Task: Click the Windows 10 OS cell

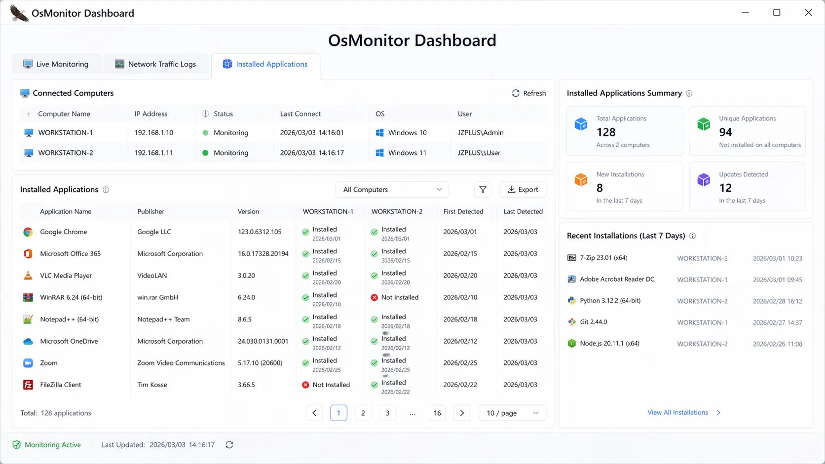Action: pyautogui.click(x=401, y=133)
